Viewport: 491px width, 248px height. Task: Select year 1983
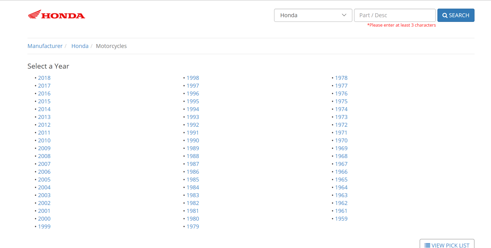click(193, 195)
